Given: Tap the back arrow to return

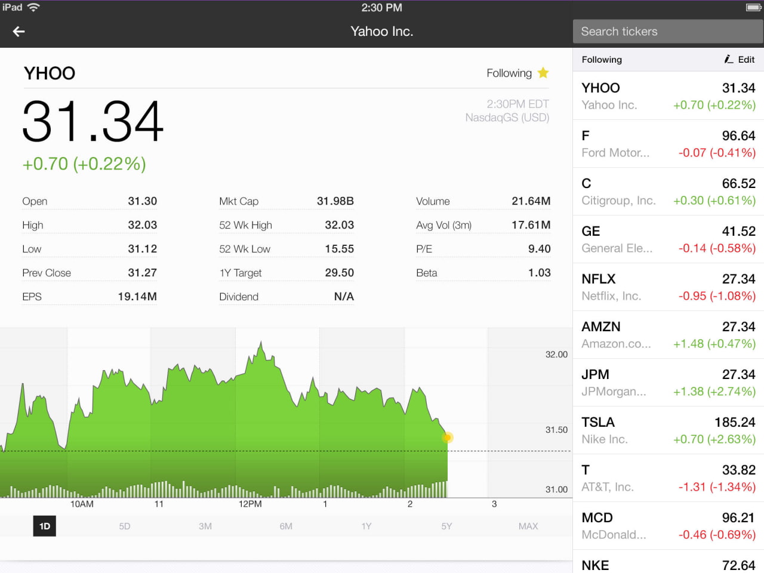Looking at the screenshot, I should point(18,31).
